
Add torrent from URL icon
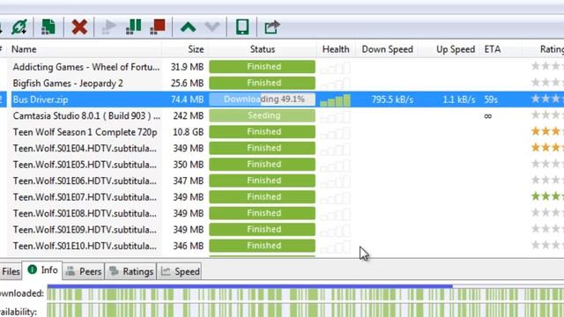pos(19,27)
